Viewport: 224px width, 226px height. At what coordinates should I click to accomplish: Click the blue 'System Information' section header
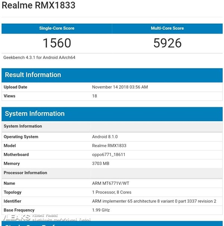pos(112,114)
